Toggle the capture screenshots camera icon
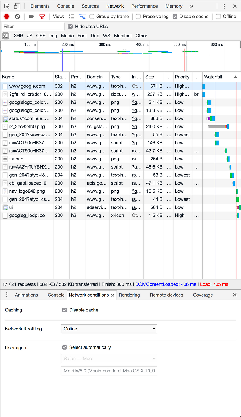241x417 pixels. click(x=32, y=17)
